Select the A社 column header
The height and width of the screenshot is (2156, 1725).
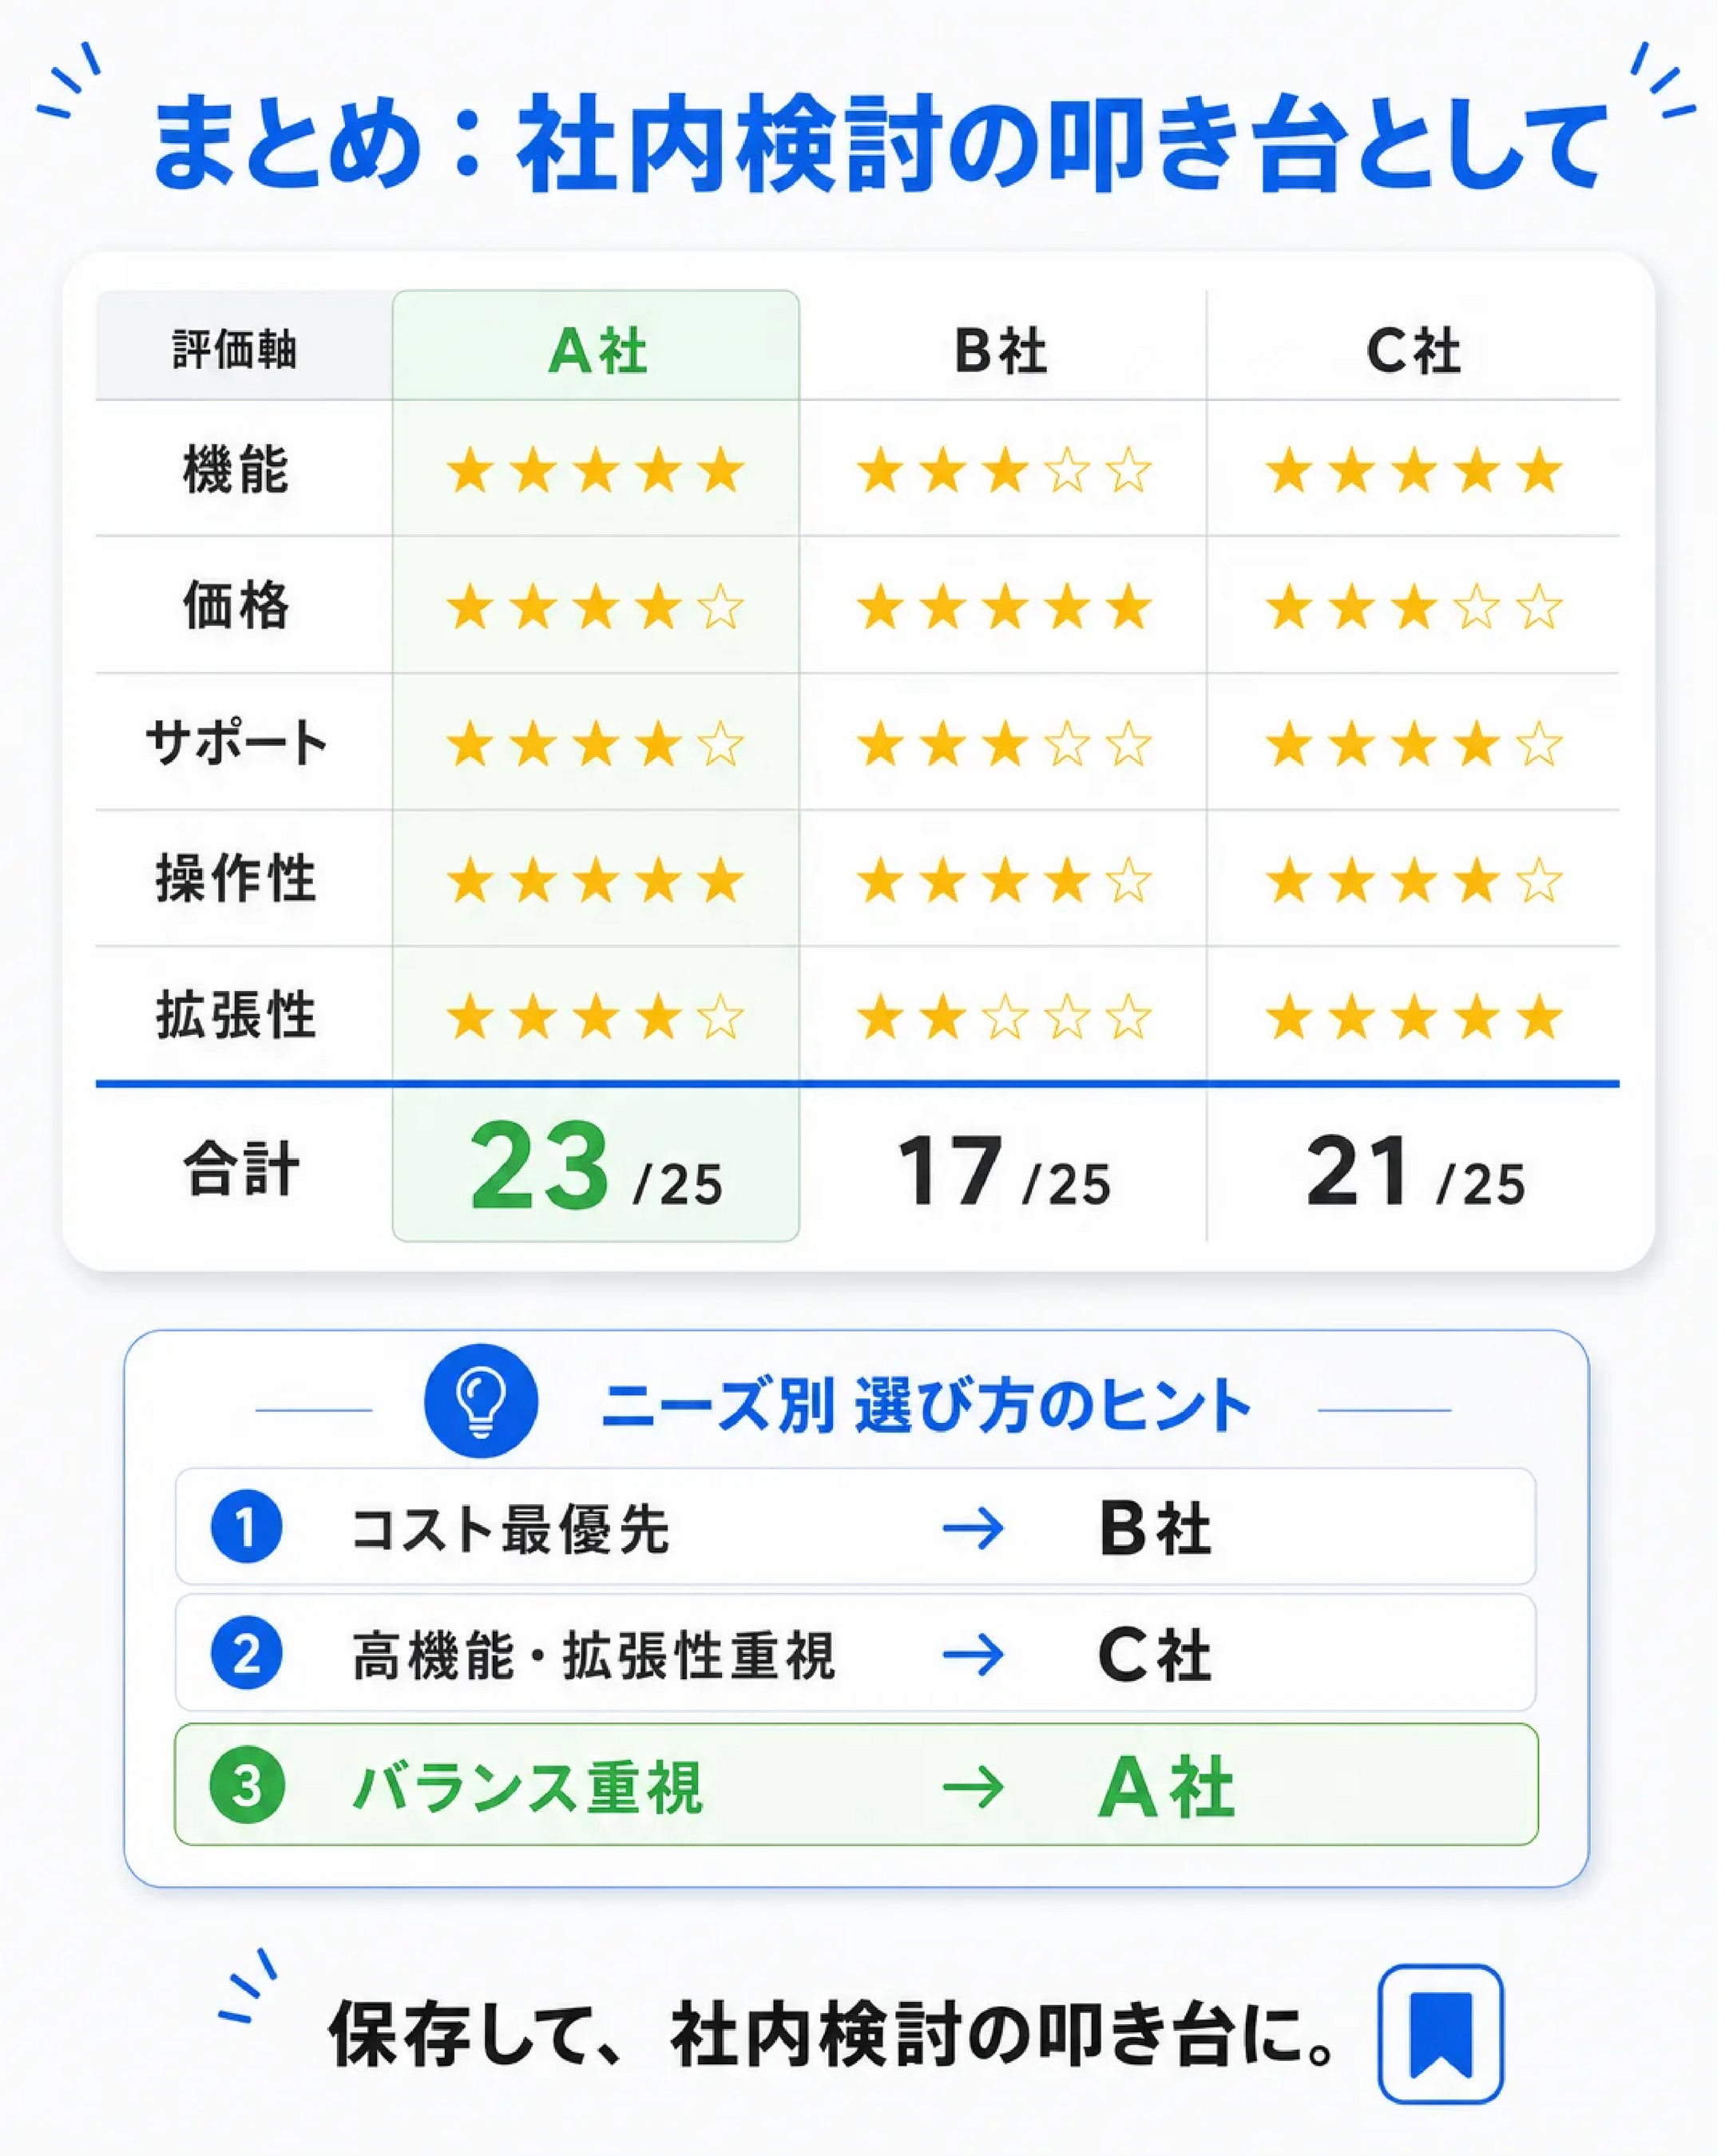pyautogui.click(x=597, y=350)
